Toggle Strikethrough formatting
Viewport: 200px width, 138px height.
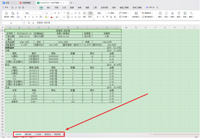36,17
